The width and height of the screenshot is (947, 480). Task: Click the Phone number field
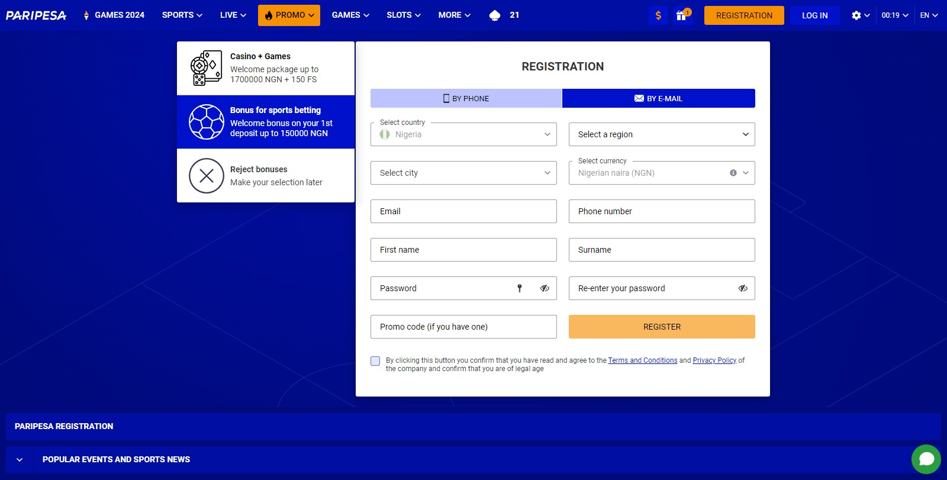click(x=662, y=211)
